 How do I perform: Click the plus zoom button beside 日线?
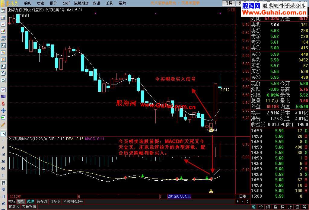click(x=238, y=202)
